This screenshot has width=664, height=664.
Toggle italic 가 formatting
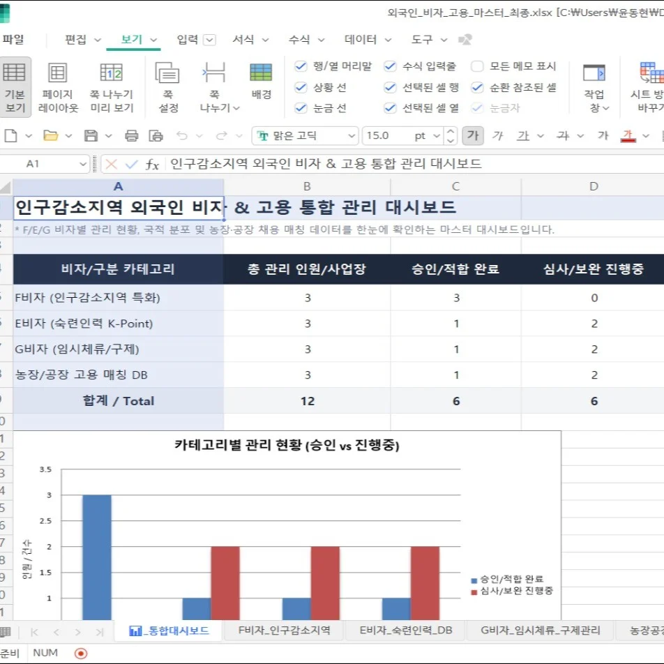497,136
